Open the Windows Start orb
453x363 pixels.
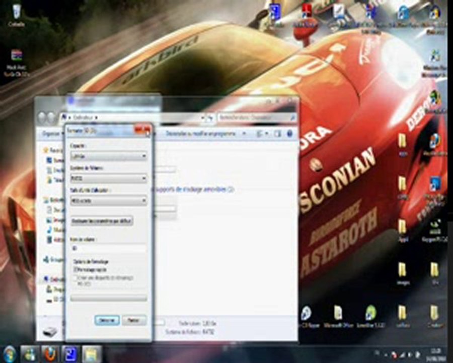(x=9, y=353)
